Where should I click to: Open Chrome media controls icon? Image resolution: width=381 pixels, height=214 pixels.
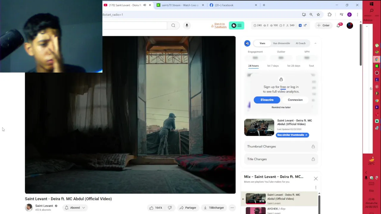click(341, 15)
